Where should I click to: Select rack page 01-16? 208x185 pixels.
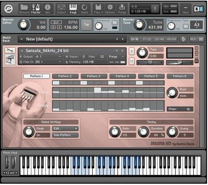[x=134, y=39]
